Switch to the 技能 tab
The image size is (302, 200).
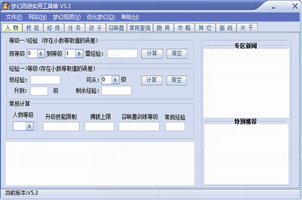coord(33,28)
